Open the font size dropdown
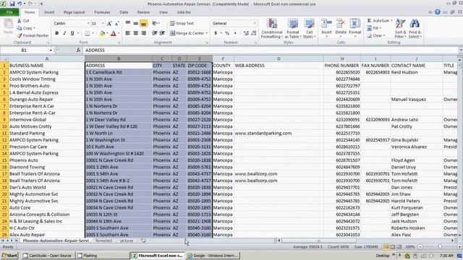This screenshot has width=463, height=260. 103,23
